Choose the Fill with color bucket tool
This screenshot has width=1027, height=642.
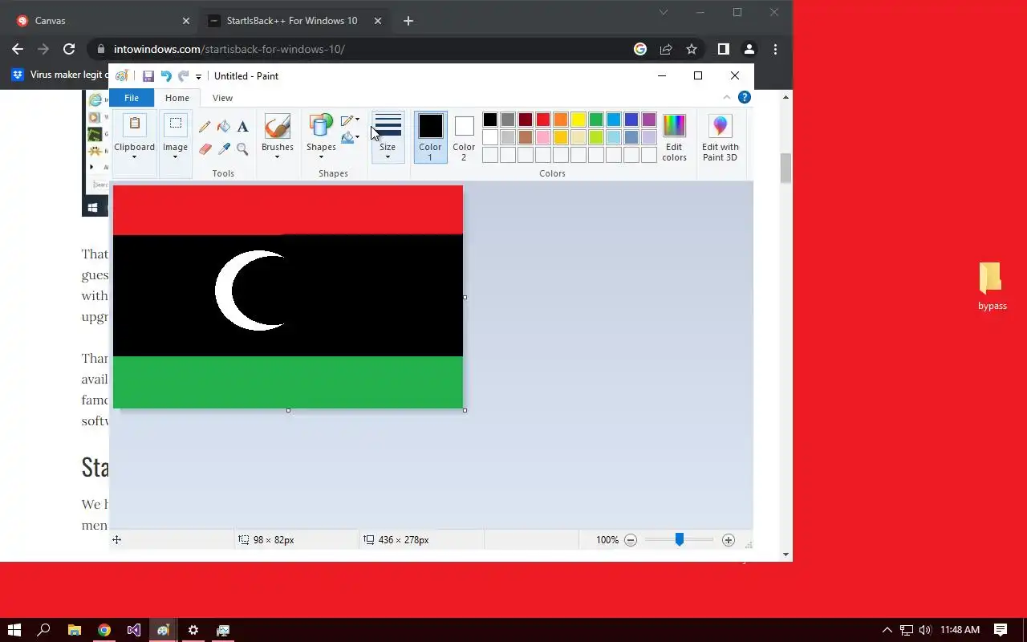(224, 127)
